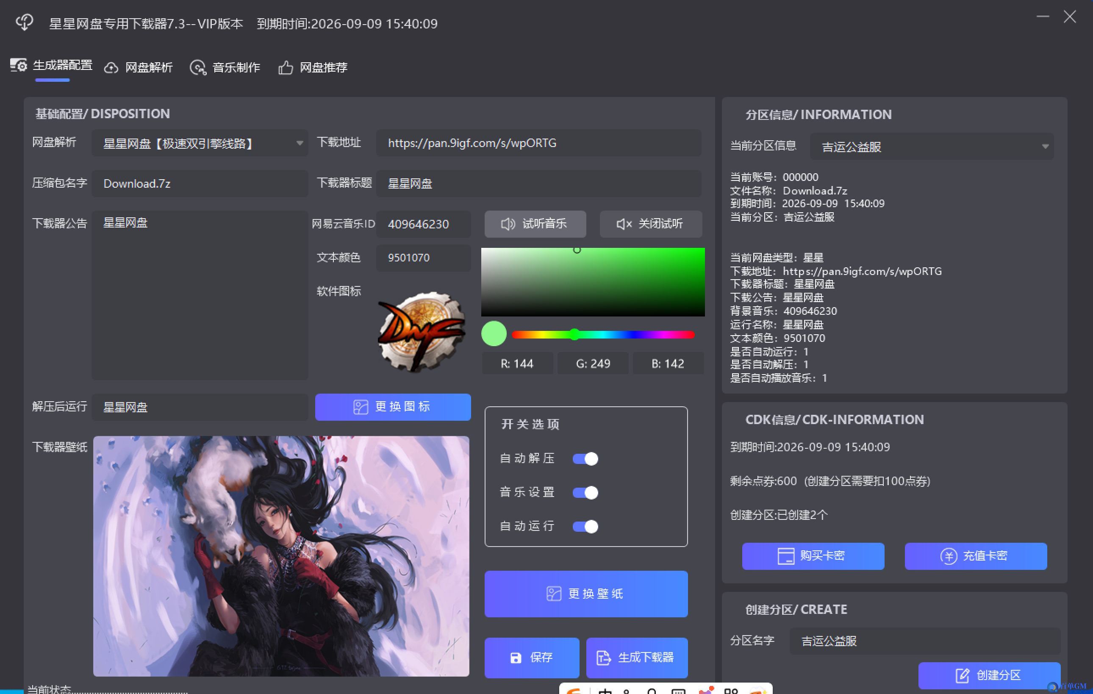
Task: Click the yen icon on 充值卡密
Action: point(948,556)
